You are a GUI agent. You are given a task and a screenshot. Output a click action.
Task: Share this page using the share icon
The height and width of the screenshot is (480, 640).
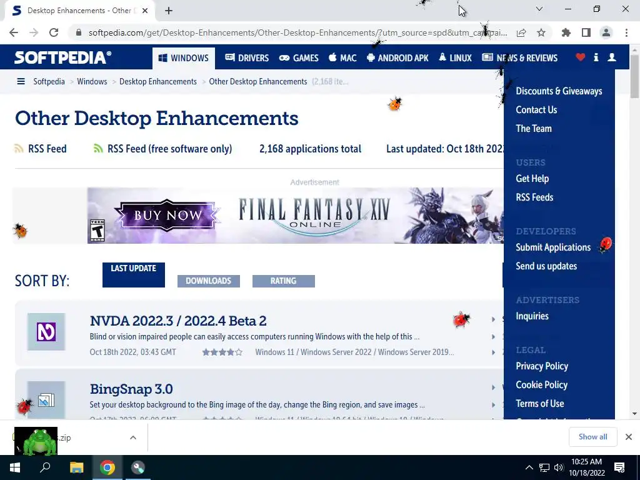coord(521,32)
